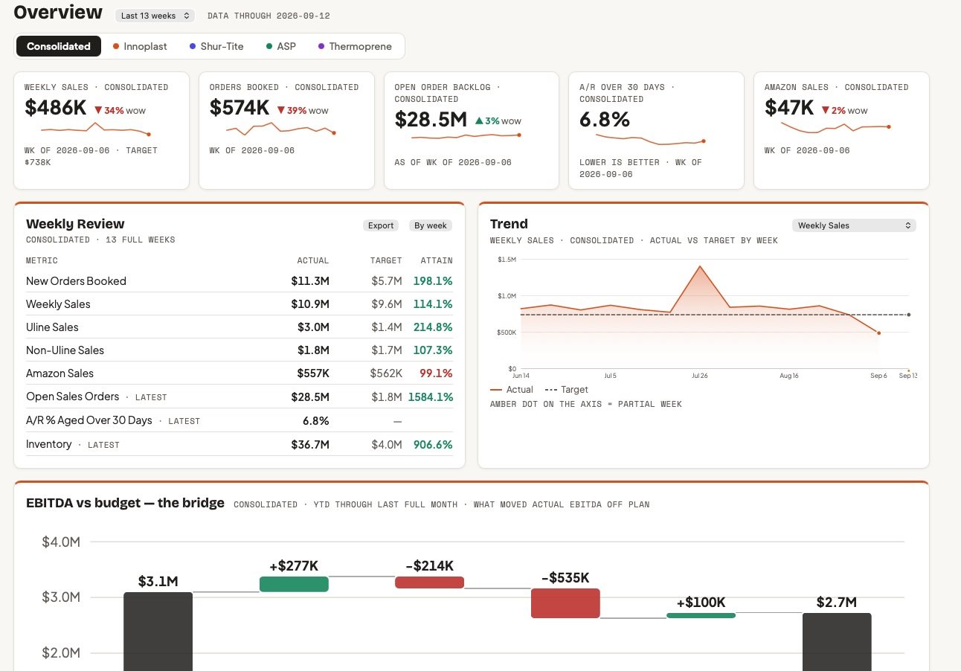This screenshot has width=961, height=671.
Task: Click the 1584.1% attainment value
Action: click(430, 397)
